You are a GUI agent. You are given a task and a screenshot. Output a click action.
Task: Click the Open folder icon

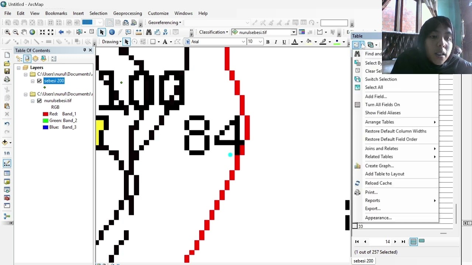[7, 63]
